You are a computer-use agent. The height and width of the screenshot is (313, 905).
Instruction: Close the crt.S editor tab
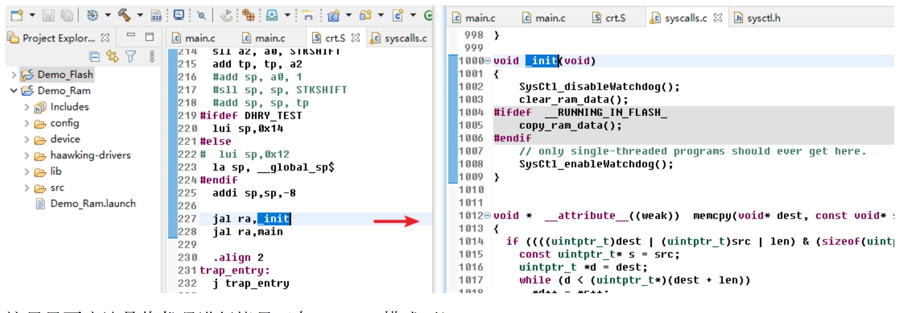(x=356, y=38)
